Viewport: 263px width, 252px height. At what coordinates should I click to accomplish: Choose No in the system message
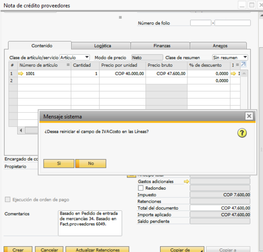(x=91, y=164)
